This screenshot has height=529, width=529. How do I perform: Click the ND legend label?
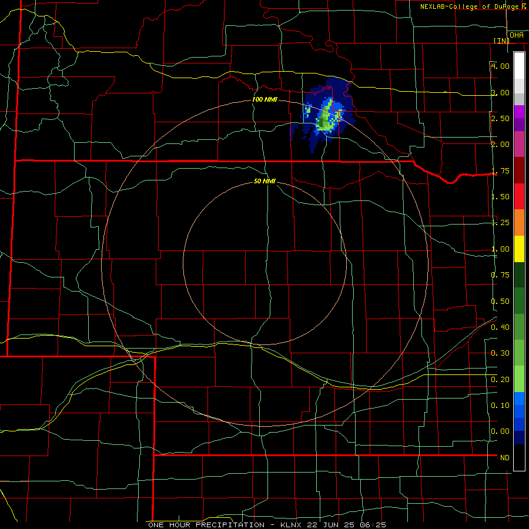[505, 458]
